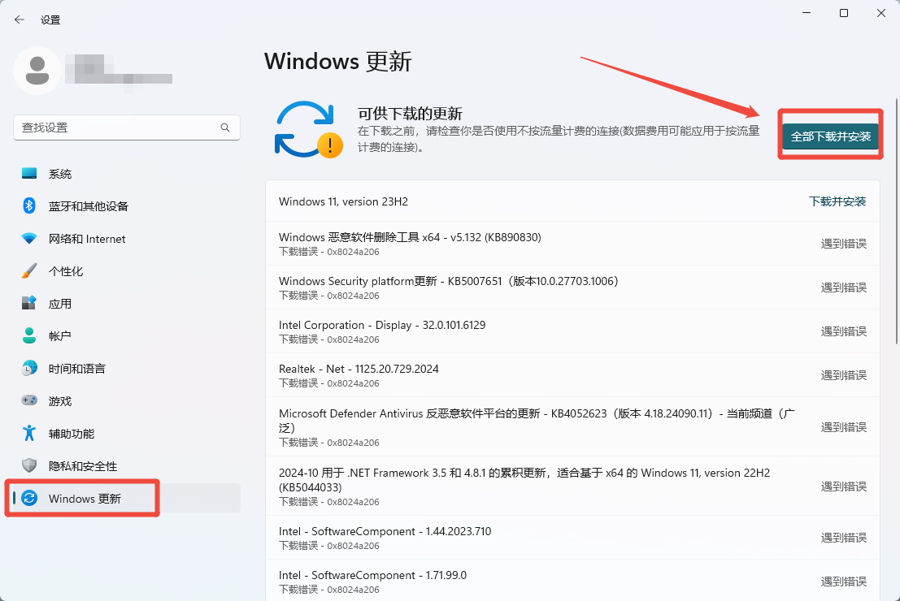
Task: Click the Windows 更新 page title
Action: point(338,62)
